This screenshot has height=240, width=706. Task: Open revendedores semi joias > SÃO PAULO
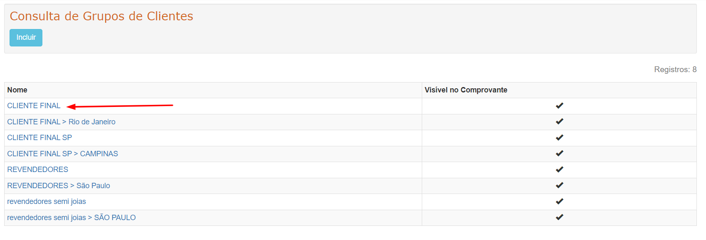71,218
